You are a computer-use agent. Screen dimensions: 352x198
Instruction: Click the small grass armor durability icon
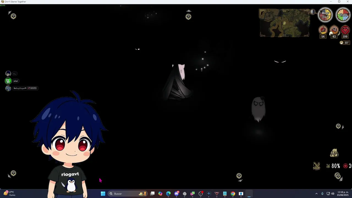point(328,166)
